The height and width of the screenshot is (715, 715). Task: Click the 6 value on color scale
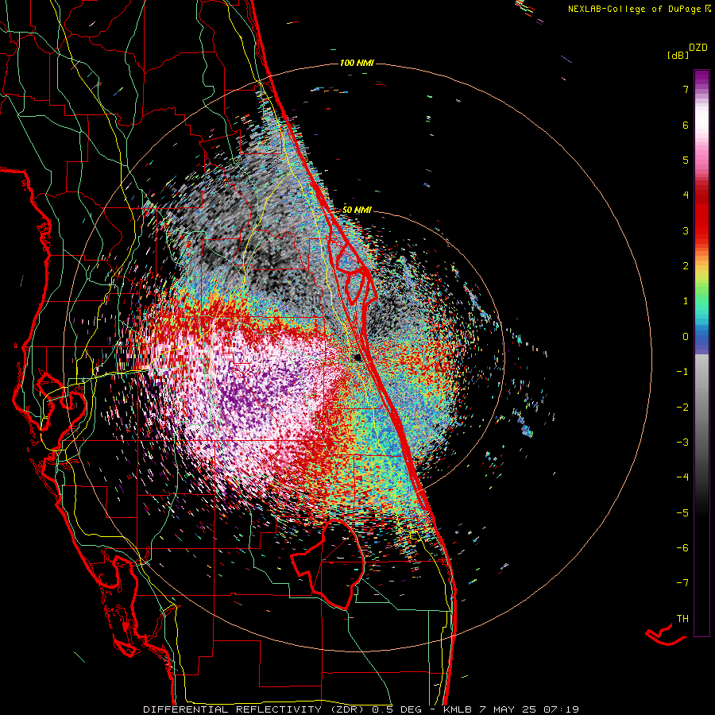pyautogui.click(x=686, y=125)
